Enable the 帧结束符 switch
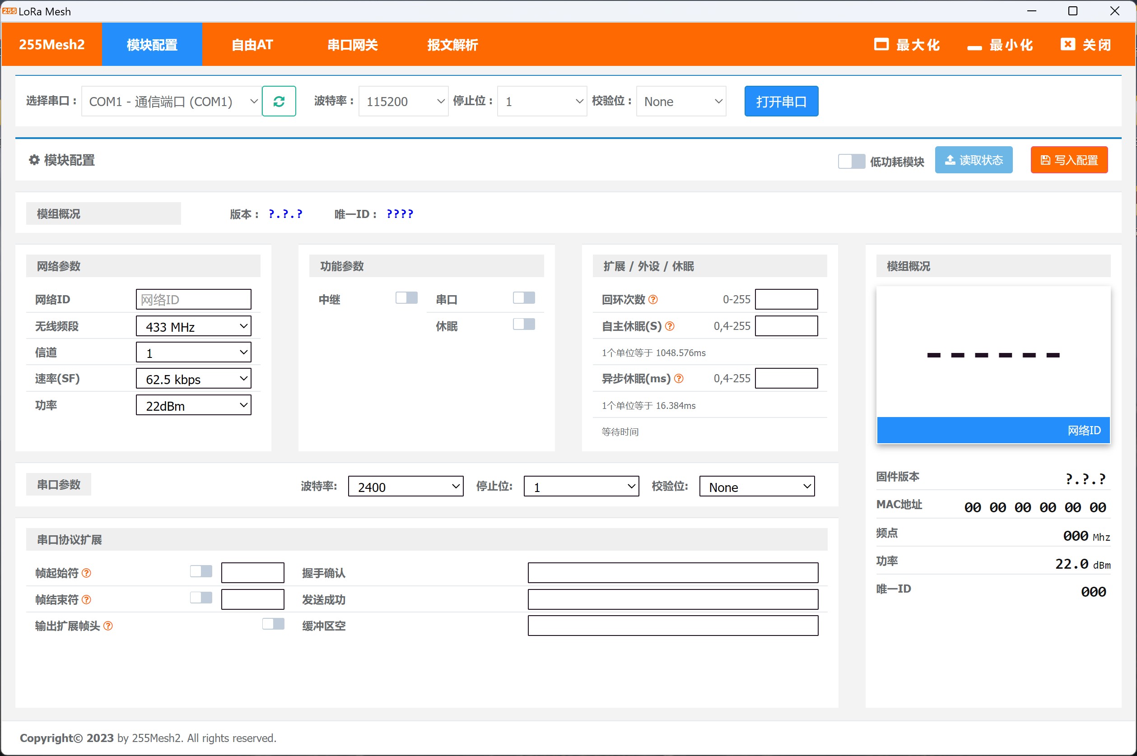1137x756 pixels. (x=201, y=598)
